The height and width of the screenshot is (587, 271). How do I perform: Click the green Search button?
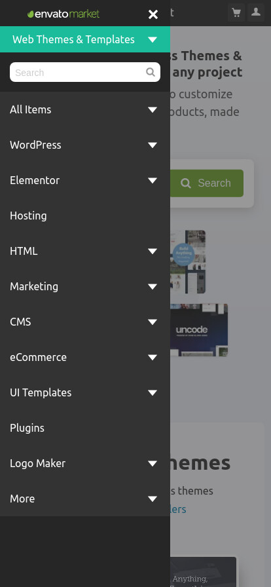coord(207,183)
